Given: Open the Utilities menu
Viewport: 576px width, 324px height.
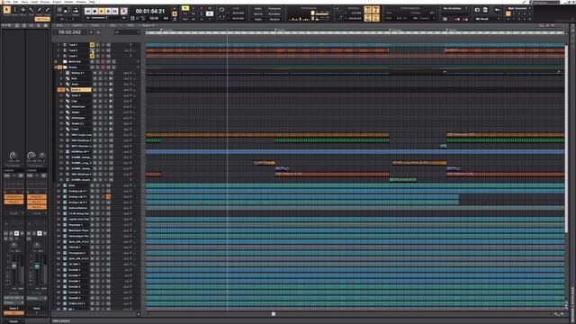Looking at the screenshot, I should (x=68, y=2).
